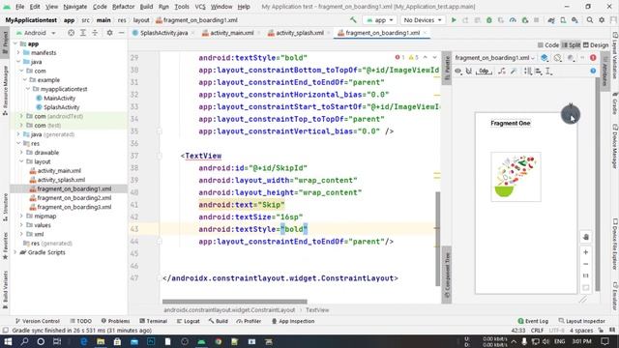
Task: Expand the mipmap folder
Action: 21,217
